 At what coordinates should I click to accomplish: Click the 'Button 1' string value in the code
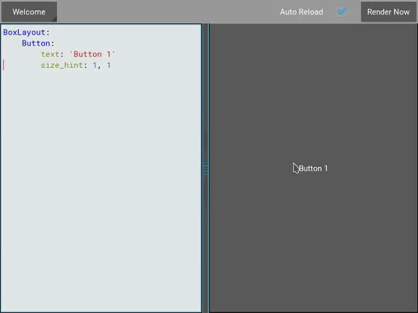pyautogui.click(x=92, y=54)
